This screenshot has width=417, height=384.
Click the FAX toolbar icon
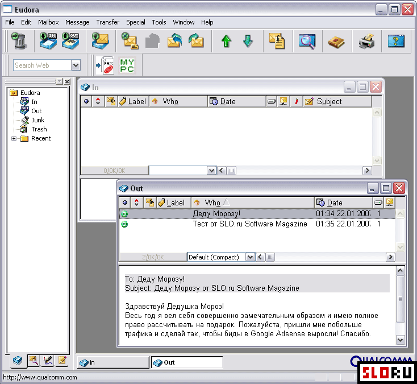tap(105, 65)
